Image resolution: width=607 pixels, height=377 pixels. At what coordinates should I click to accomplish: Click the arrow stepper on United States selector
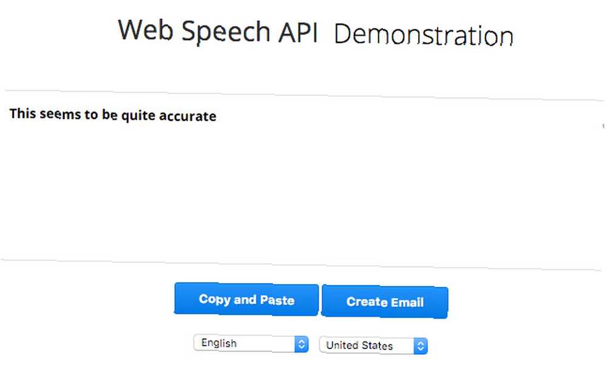pyautogui.click(x=421, y=346)
